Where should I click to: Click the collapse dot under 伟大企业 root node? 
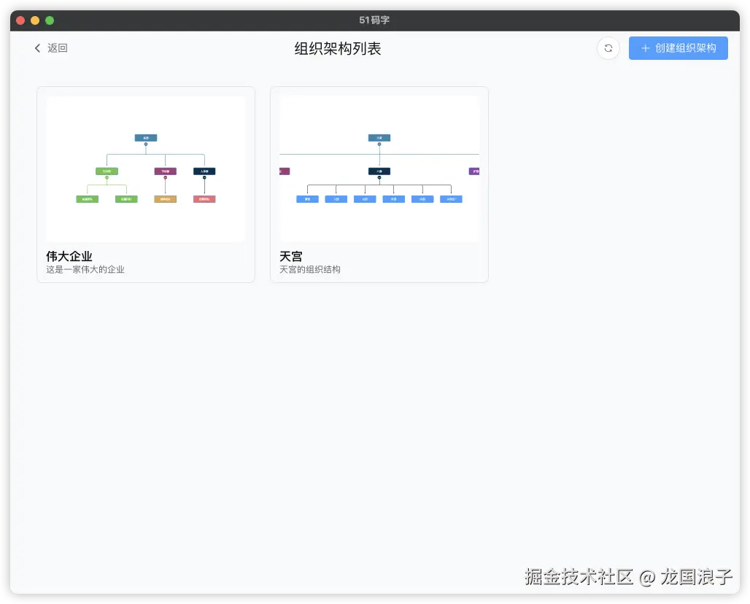point(145,144)
